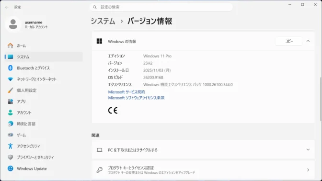Select システム in the sidebar
Screen dimensions: 322x181
tap(44, 57)
